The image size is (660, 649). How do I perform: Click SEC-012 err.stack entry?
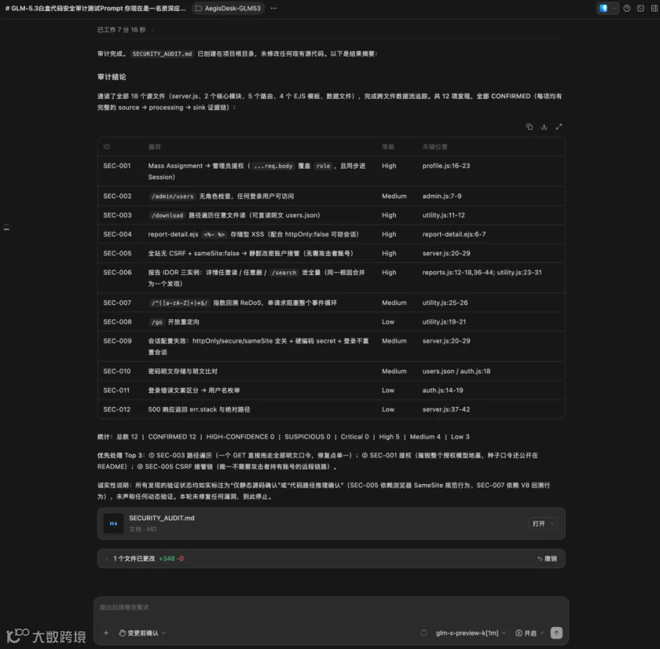(199, 409)
